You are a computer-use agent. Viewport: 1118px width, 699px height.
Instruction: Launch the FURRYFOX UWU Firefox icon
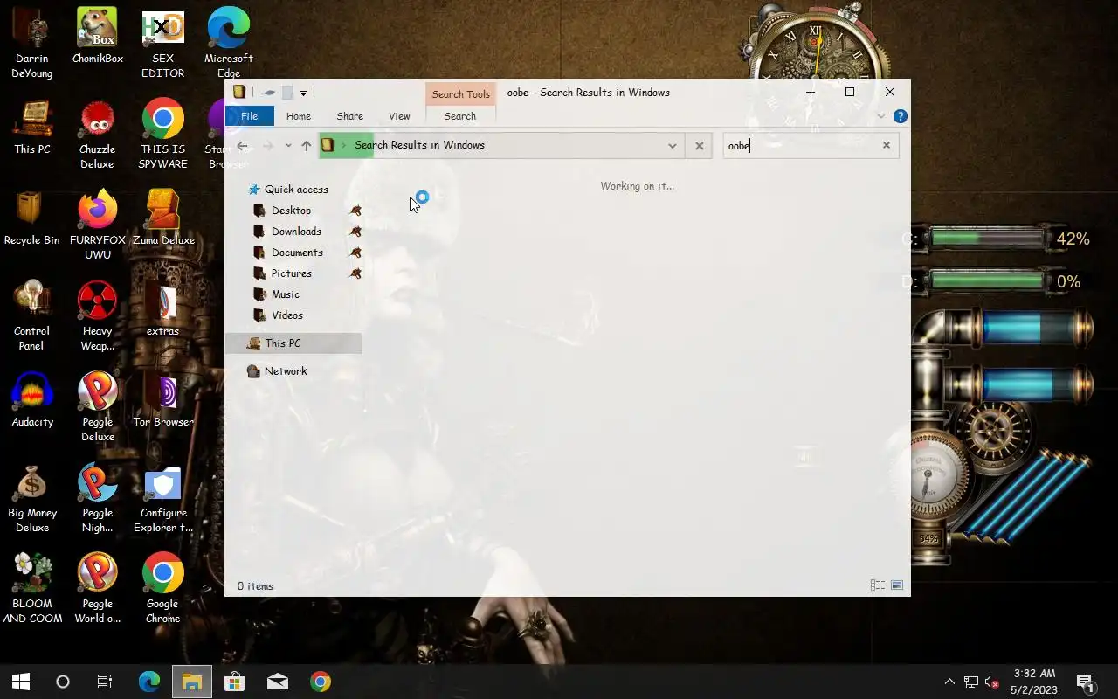pos(98,225)
